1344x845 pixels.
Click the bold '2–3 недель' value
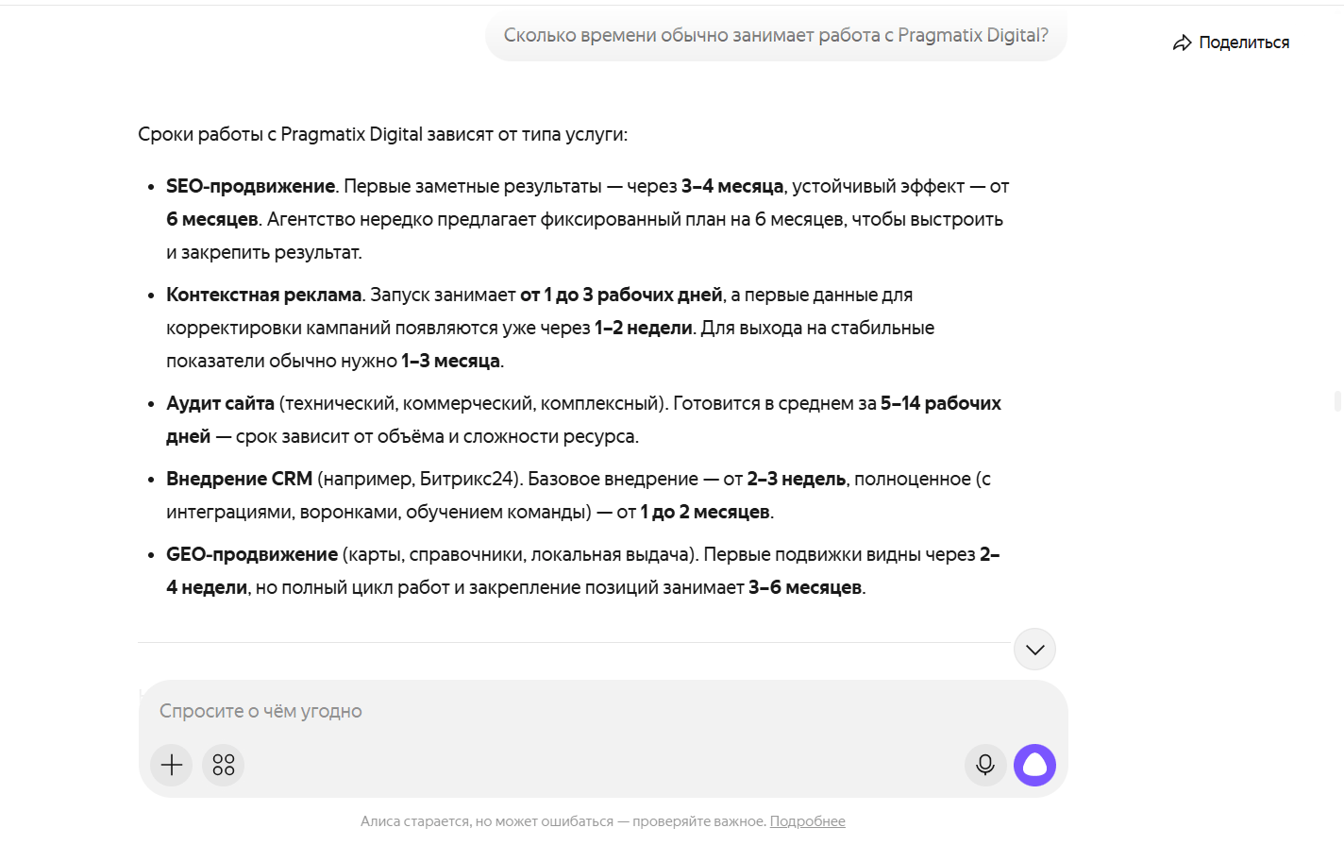pos(797,479)
